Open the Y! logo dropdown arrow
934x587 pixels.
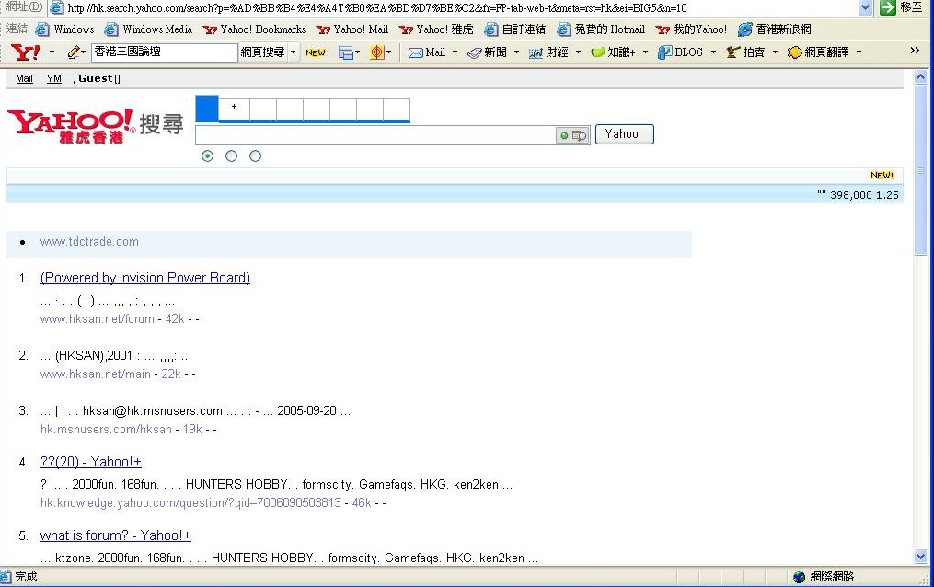tap(52, 52)
